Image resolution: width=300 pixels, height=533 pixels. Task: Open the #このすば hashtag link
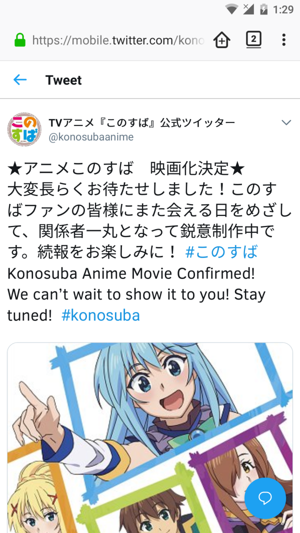pos(221,252)
